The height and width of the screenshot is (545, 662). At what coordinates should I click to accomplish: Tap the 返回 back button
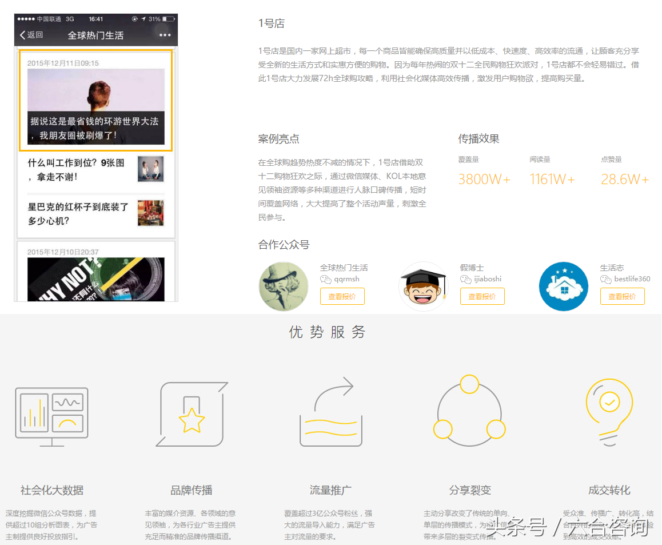pyautogui.click(x=31, y=35)
